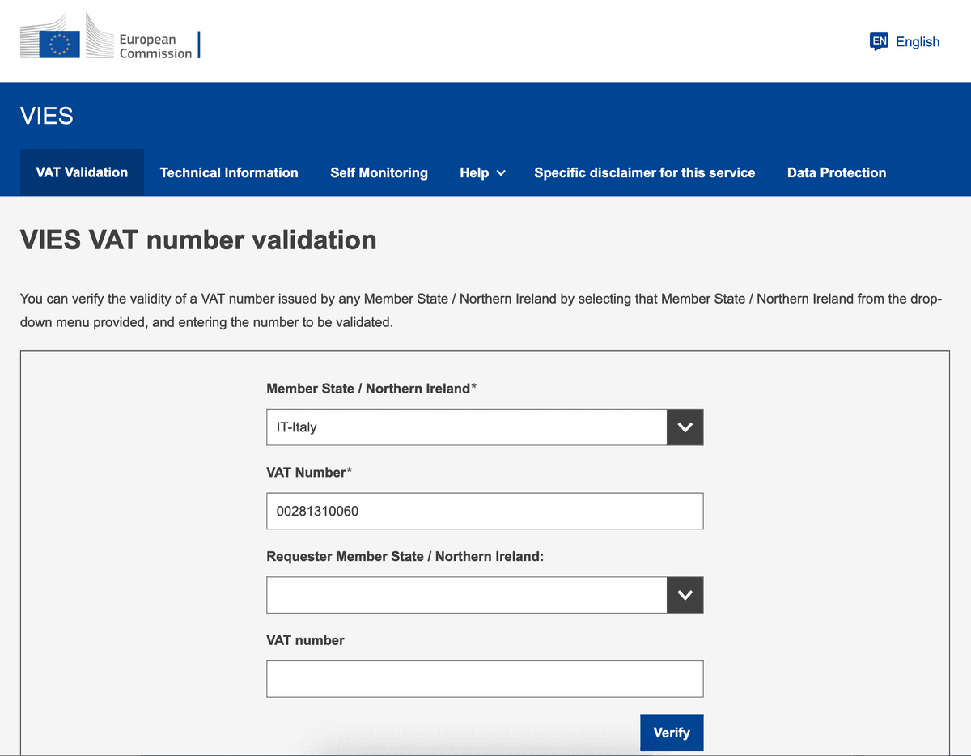Screen dimensions: 971x756
Task: View the Specific disclaimer for this service
Action: click(644, 172)
